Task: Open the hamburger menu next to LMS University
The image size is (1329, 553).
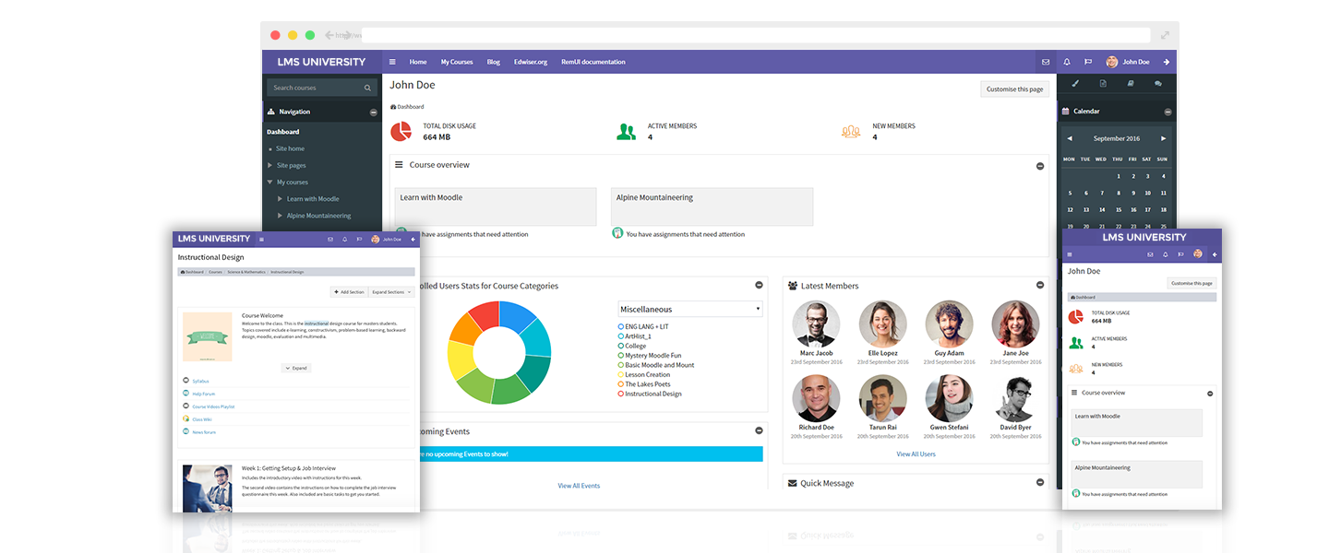Action: (x=391, y=62)
